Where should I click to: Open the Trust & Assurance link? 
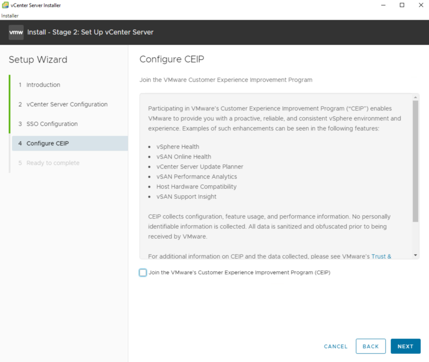(381, 256)
